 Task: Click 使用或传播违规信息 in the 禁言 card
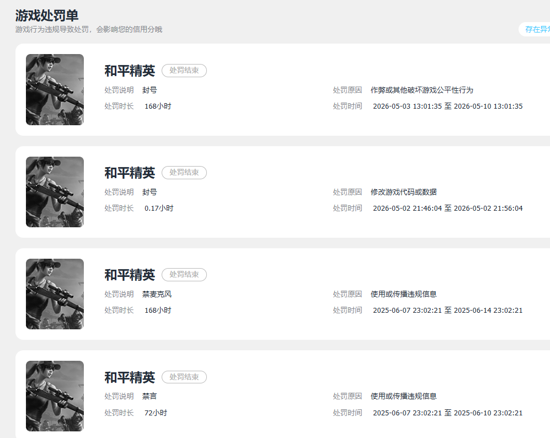tap(404, 396)
